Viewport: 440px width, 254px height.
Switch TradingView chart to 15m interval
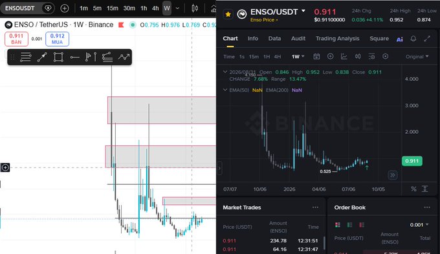[112, 8]
